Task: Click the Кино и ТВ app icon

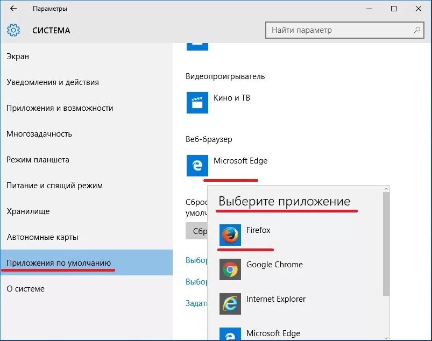Action: 197,103
